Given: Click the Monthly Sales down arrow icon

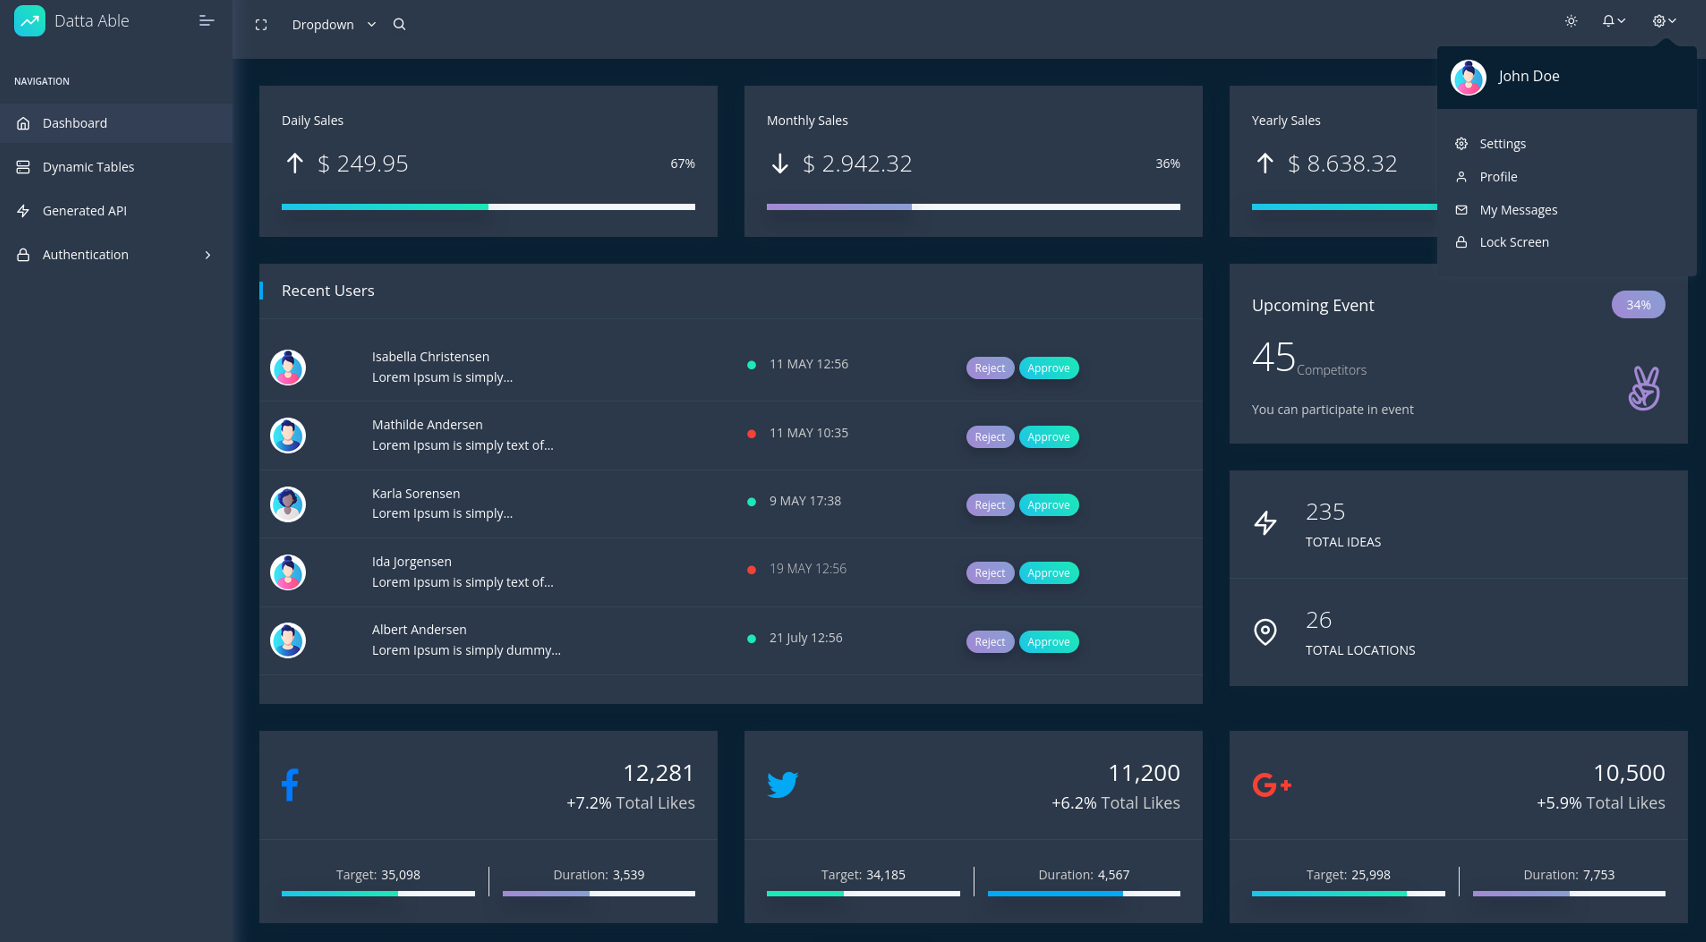Looking at the screenshot, I should click(780, 163).
